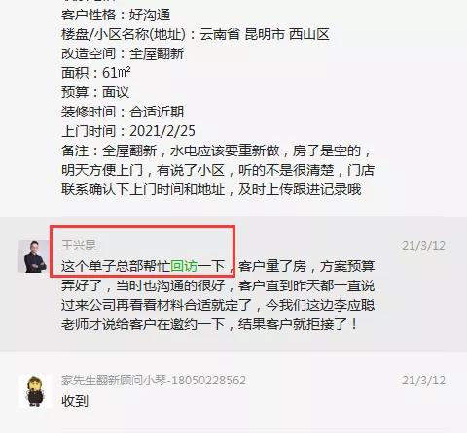
Task: Click the 面积：61㎡ line
Action: tap(96, 73)
